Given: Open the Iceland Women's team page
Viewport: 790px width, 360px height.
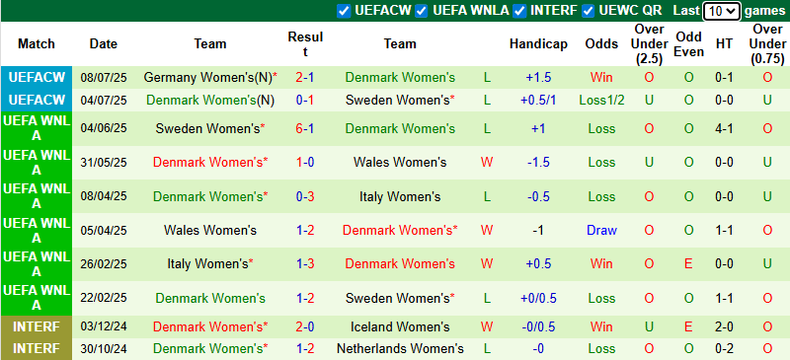Looking at the screenshot, I should (x=400, y=326).
